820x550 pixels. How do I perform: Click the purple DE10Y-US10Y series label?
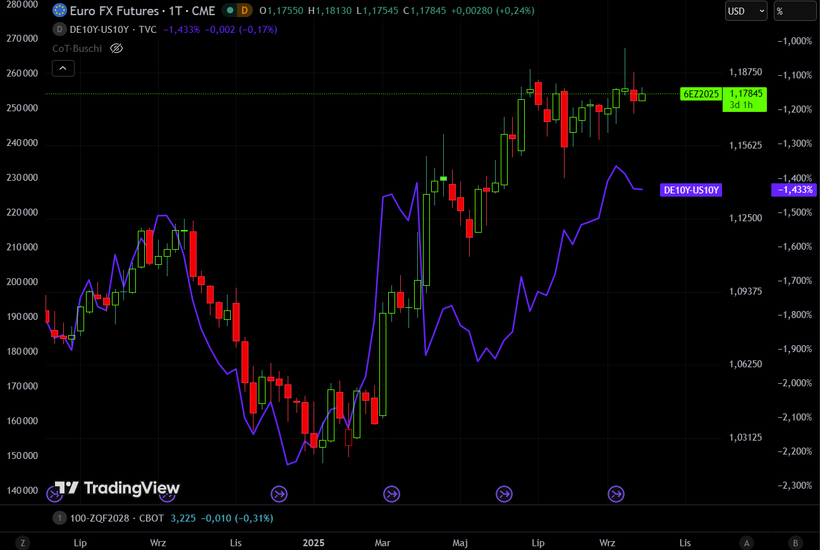coord(691,190)
